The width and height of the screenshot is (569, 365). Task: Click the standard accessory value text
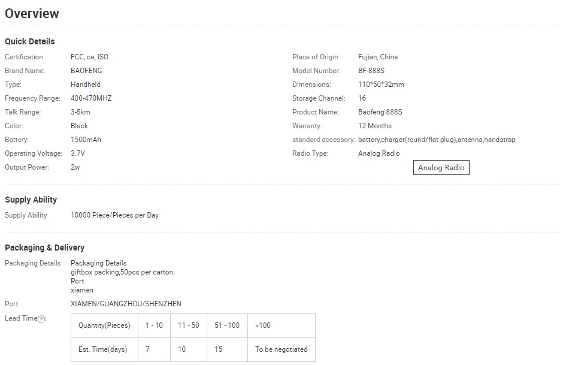(437, 140)
